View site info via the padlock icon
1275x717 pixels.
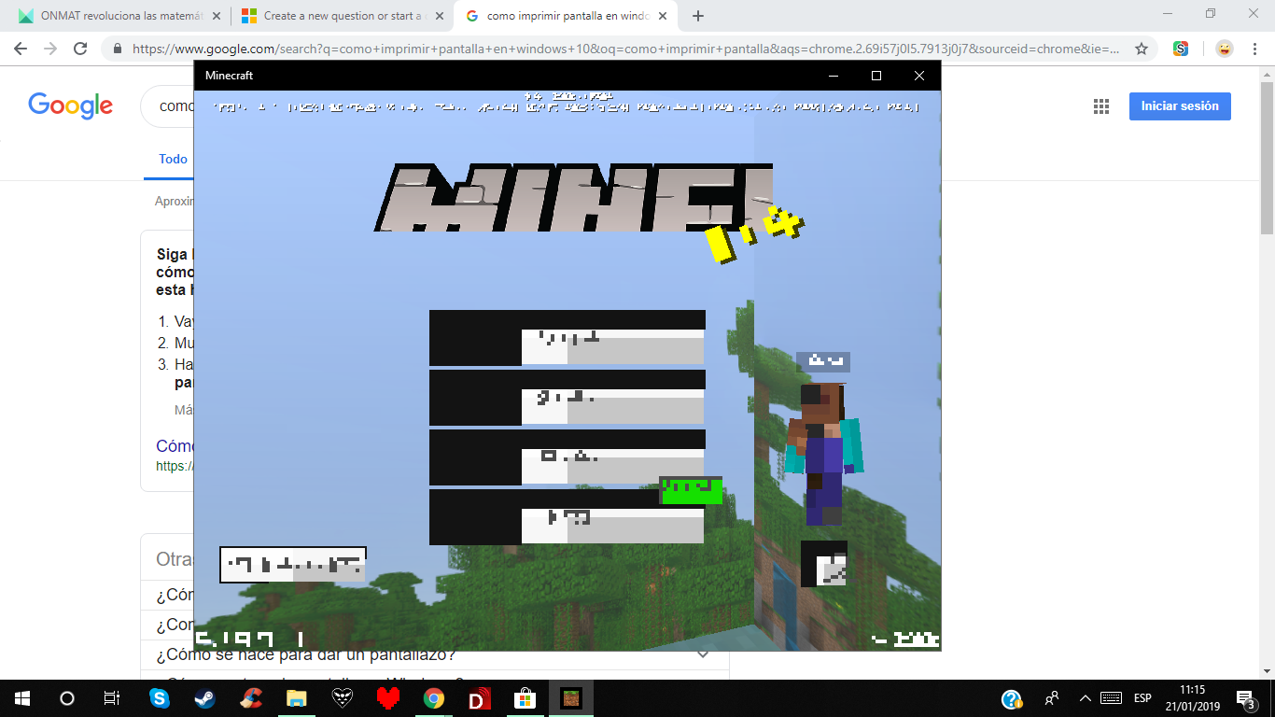coord(118,49)
